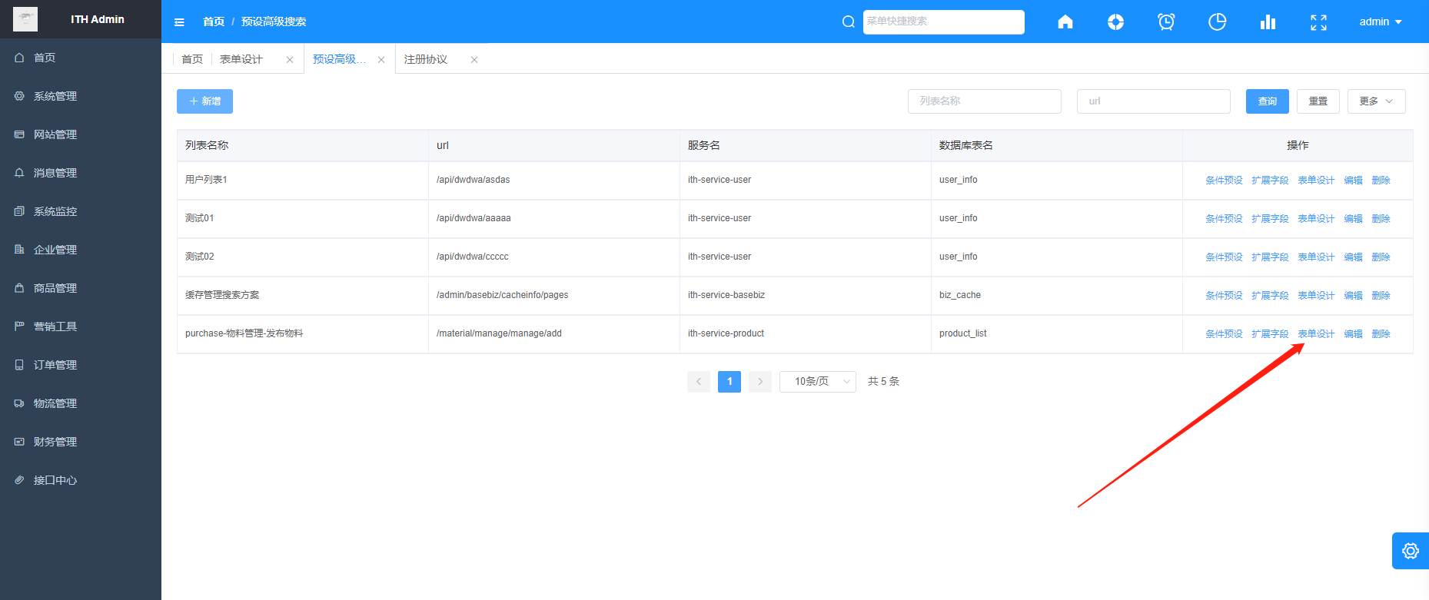Open 扩展字段 for 用户列表1 row
Image resolution: width=1429 pixels, height=600 pixels.
pos(1270,181)
